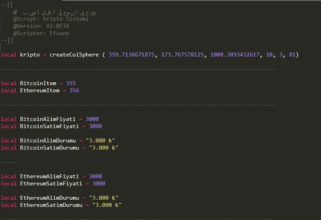
Task: Click the value 173.767578125
Action: (183, 55)
